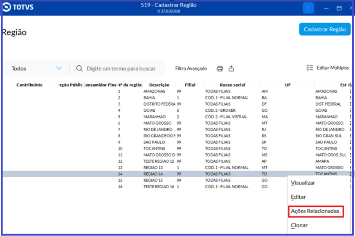Click the TESTE REGIAO 16 cell
The height and width of the screenshot is (236, 355).
[159, 187]
